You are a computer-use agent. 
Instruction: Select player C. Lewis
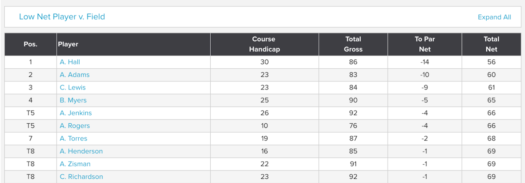pyautogui.click(x=73, y=87)
